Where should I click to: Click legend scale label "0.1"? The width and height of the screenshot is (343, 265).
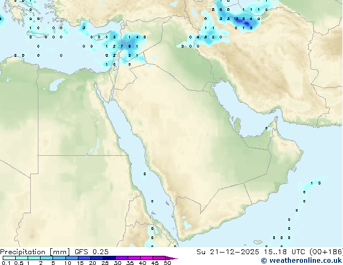coord(6,263)
